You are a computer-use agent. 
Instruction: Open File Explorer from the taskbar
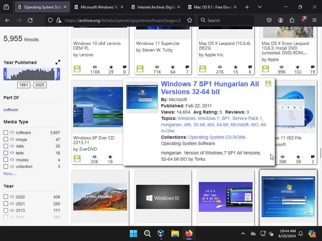pyautogui.click(x=175, y=233)
